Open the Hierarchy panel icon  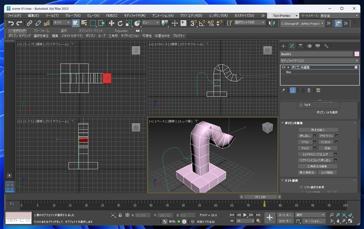pyautogui.click(x=300, y=46)
